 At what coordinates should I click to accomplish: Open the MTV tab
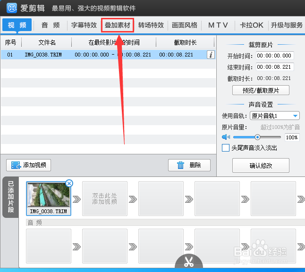(218, 25)
